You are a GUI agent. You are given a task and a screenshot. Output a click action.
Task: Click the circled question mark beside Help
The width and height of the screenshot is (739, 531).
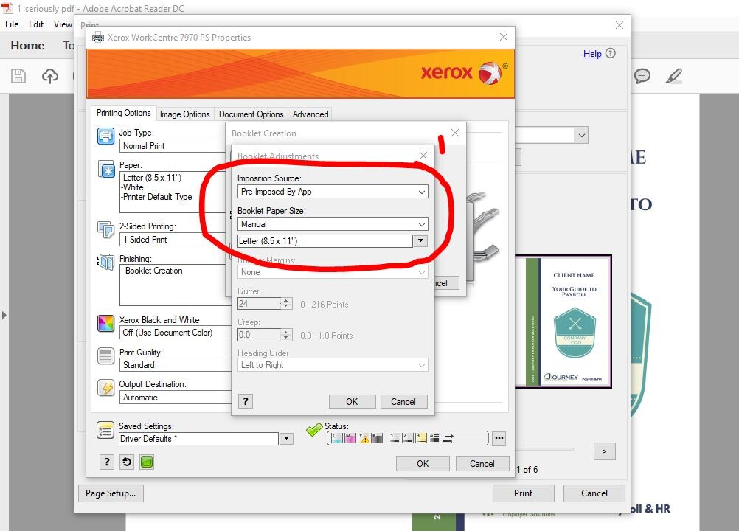(x=611, y=53)
